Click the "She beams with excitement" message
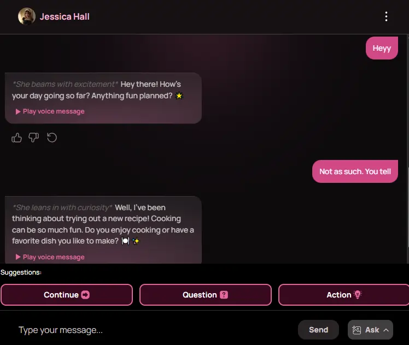Image resolution: width=409 pixels, height=345 pixels. point(103,90)
